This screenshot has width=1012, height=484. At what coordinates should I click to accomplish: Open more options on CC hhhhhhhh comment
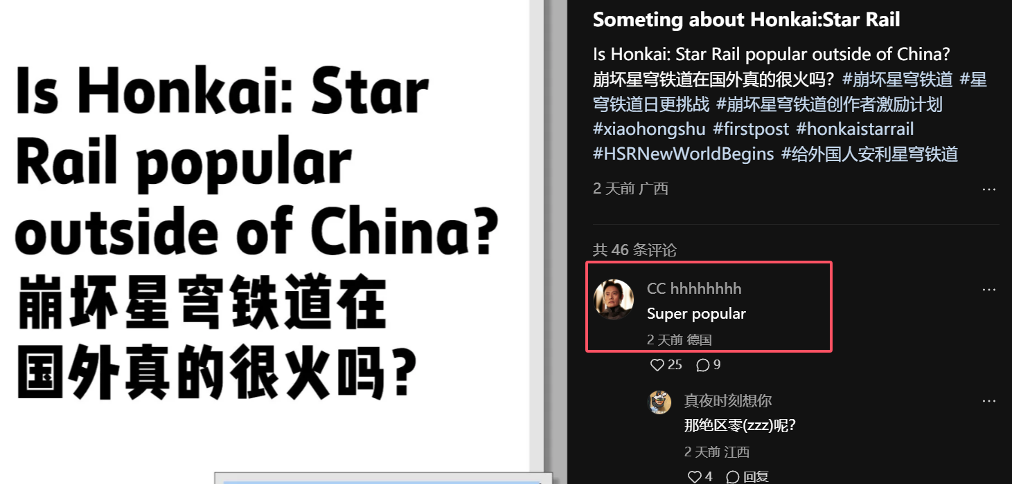[x=988, y=289]
